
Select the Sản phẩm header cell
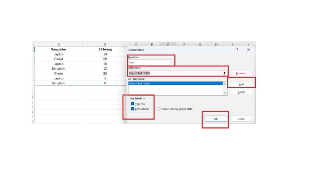click(58, 49)
